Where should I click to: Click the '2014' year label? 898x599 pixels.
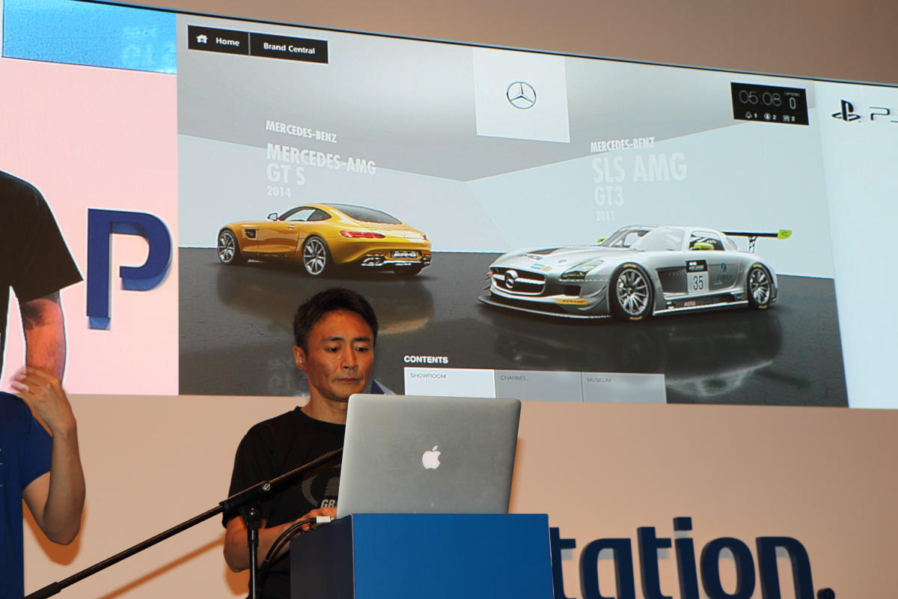tap(278, 192)
